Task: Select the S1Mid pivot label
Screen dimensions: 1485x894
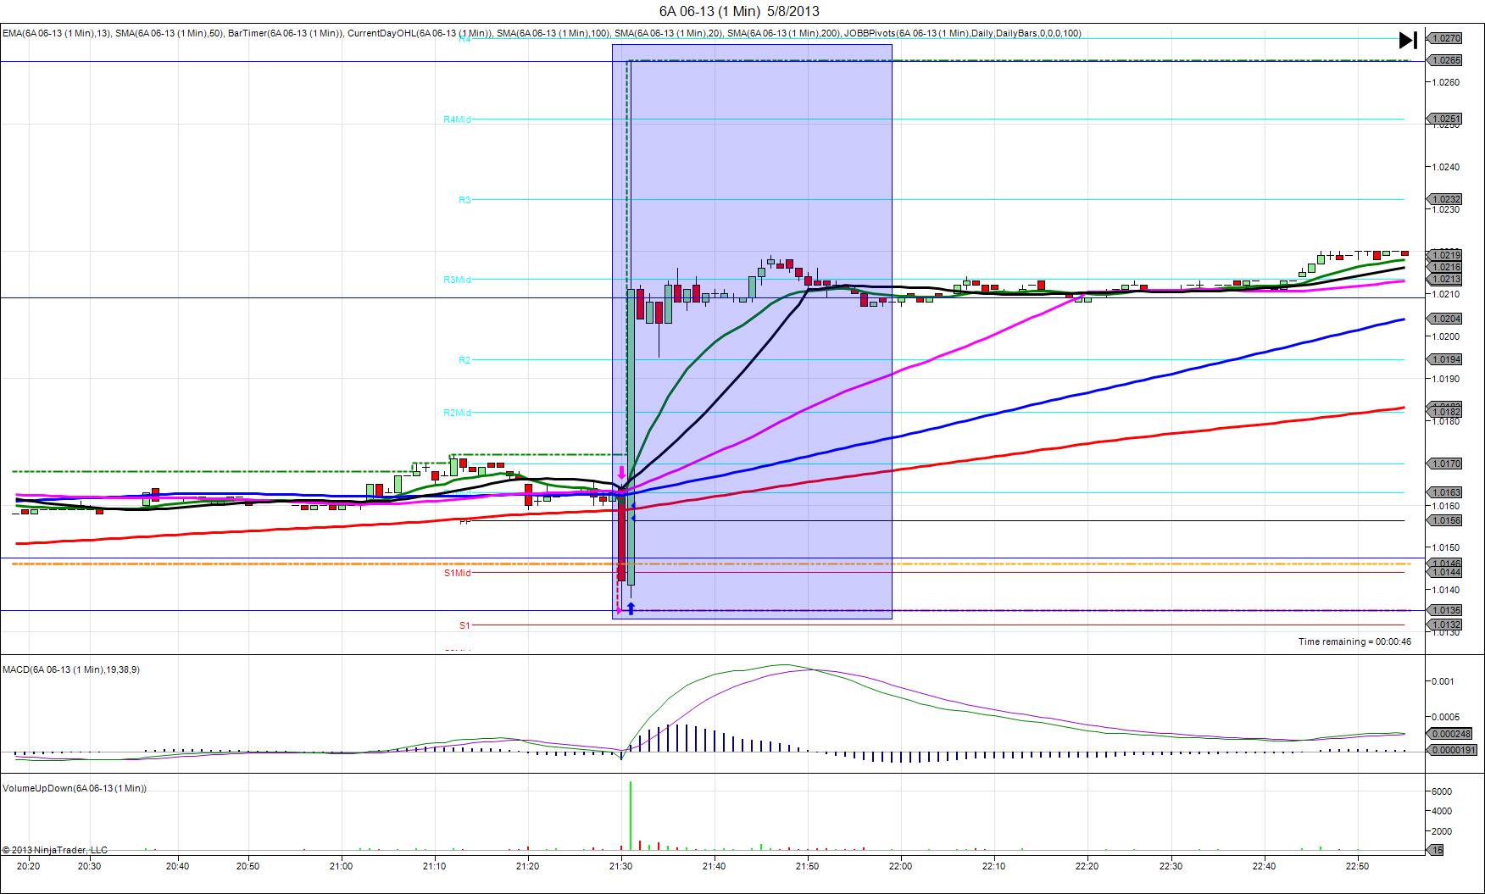Action: (457, 573)
